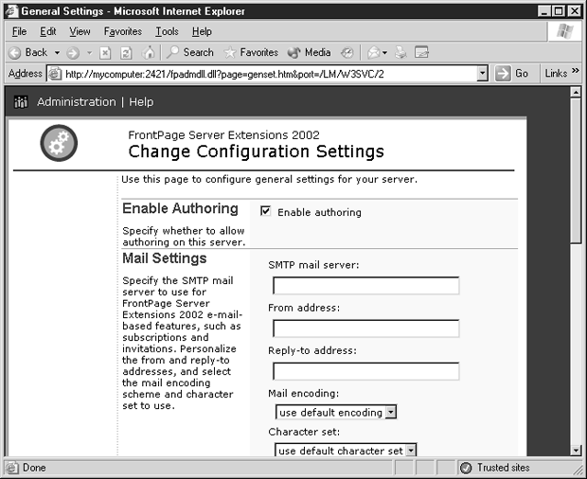Click the Print icon
This screenshot has height=479, width=587.
(400, 53)
